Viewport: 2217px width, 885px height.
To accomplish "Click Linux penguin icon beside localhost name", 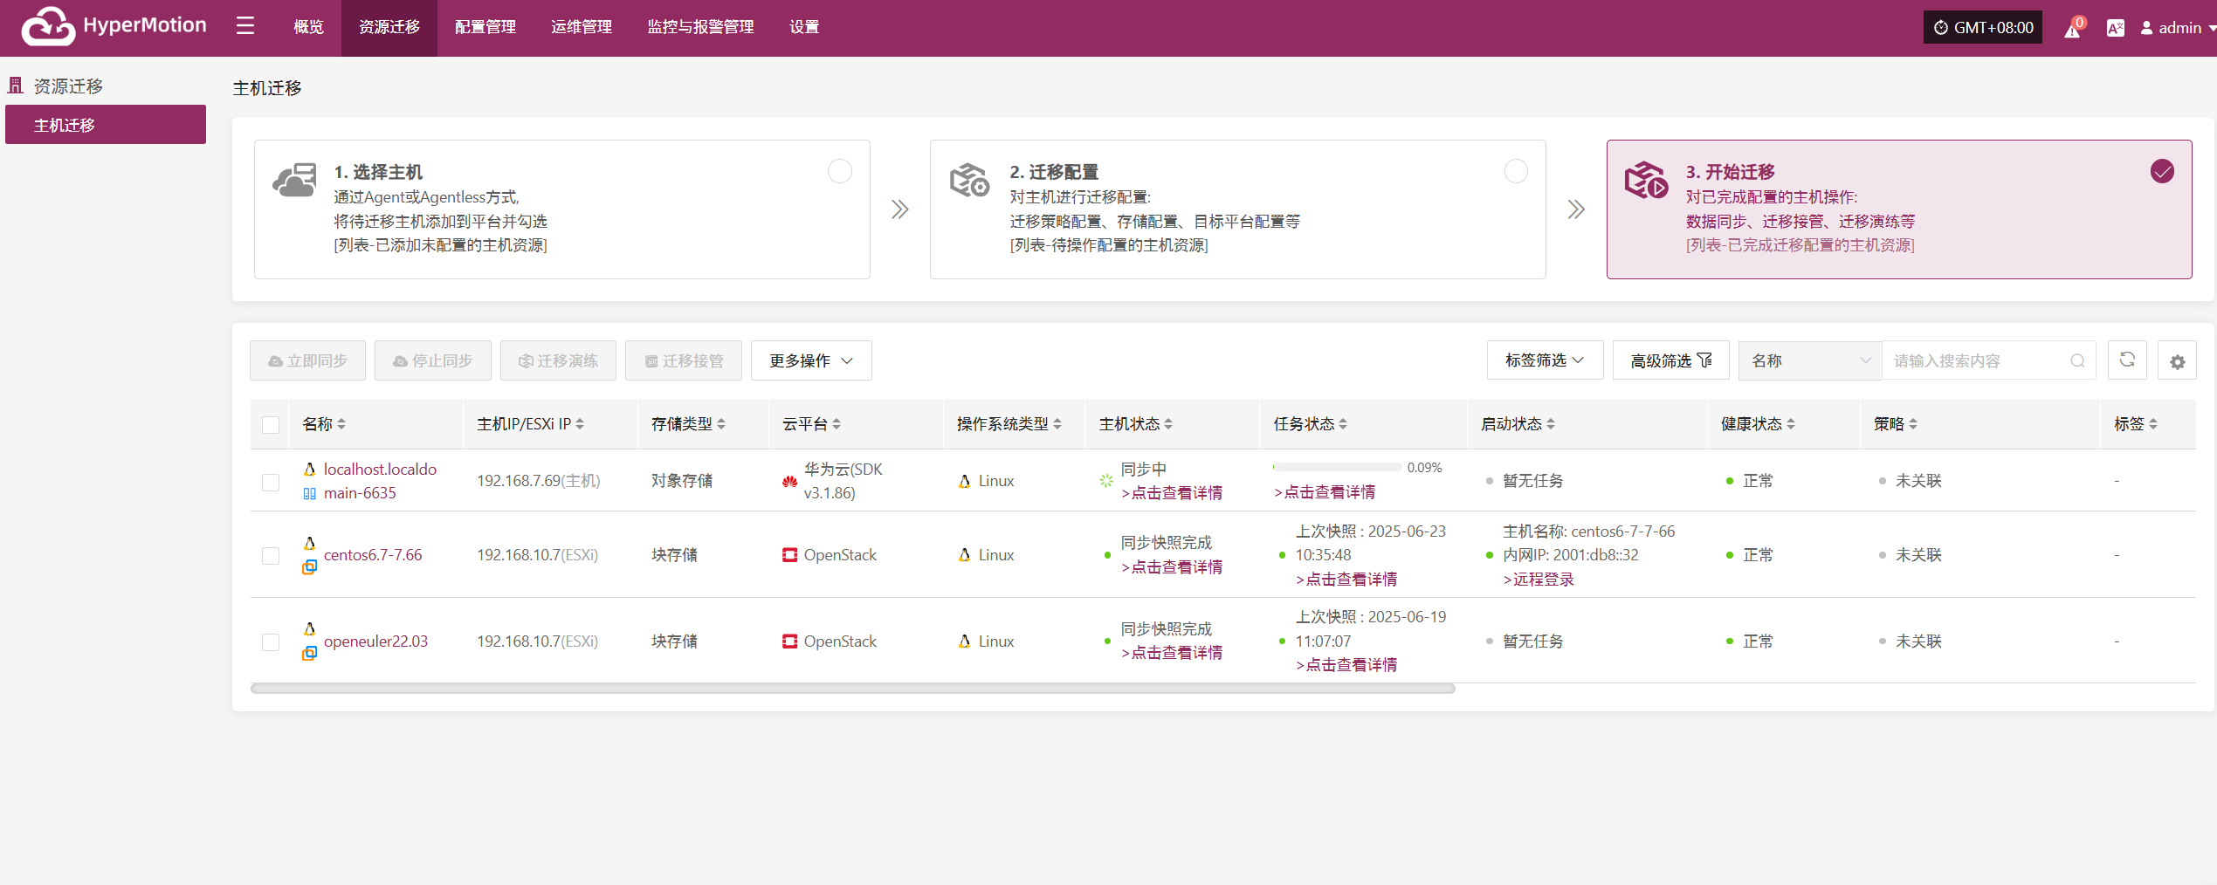I will 309,469.
